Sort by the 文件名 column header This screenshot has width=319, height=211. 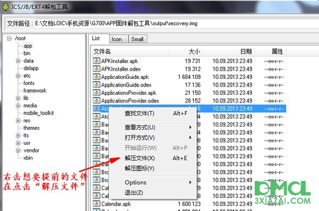130,52
